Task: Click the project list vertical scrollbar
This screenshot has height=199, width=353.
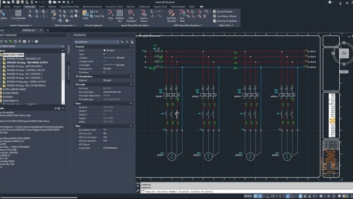Action: (x=63, y=78)
